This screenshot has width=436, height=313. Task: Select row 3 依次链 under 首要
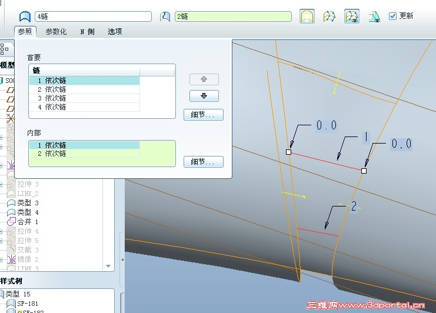[85, 98]
